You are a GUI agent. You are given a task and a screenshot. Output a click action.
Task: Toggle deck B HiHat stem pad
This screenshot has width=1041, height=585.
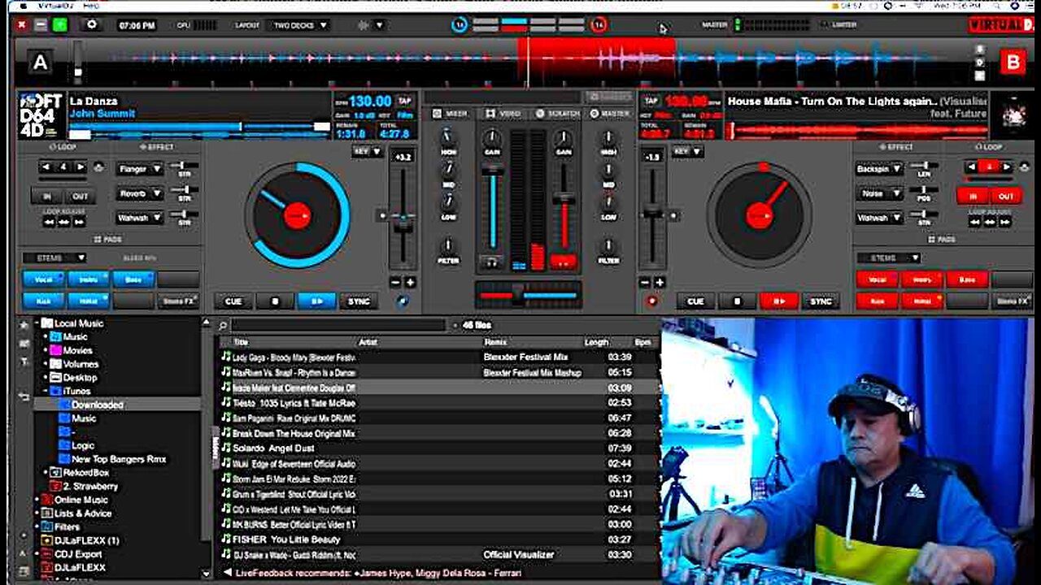(x=921, y=301)
